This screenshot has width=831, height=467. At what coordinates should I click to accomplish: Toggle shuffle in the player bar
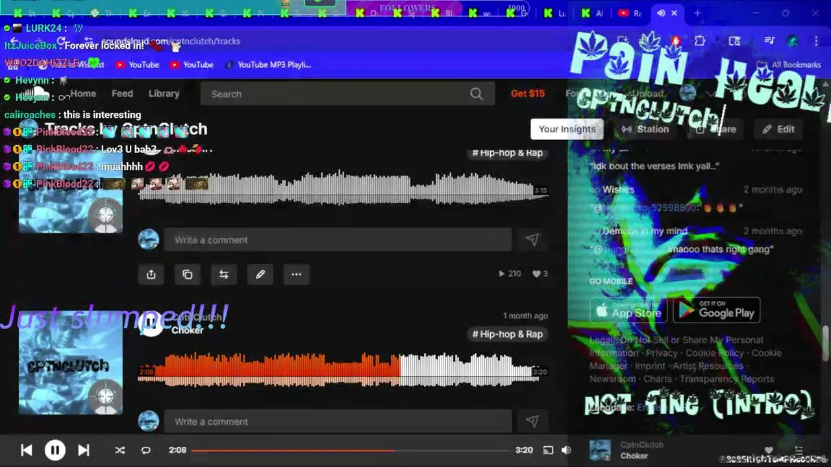120,450
